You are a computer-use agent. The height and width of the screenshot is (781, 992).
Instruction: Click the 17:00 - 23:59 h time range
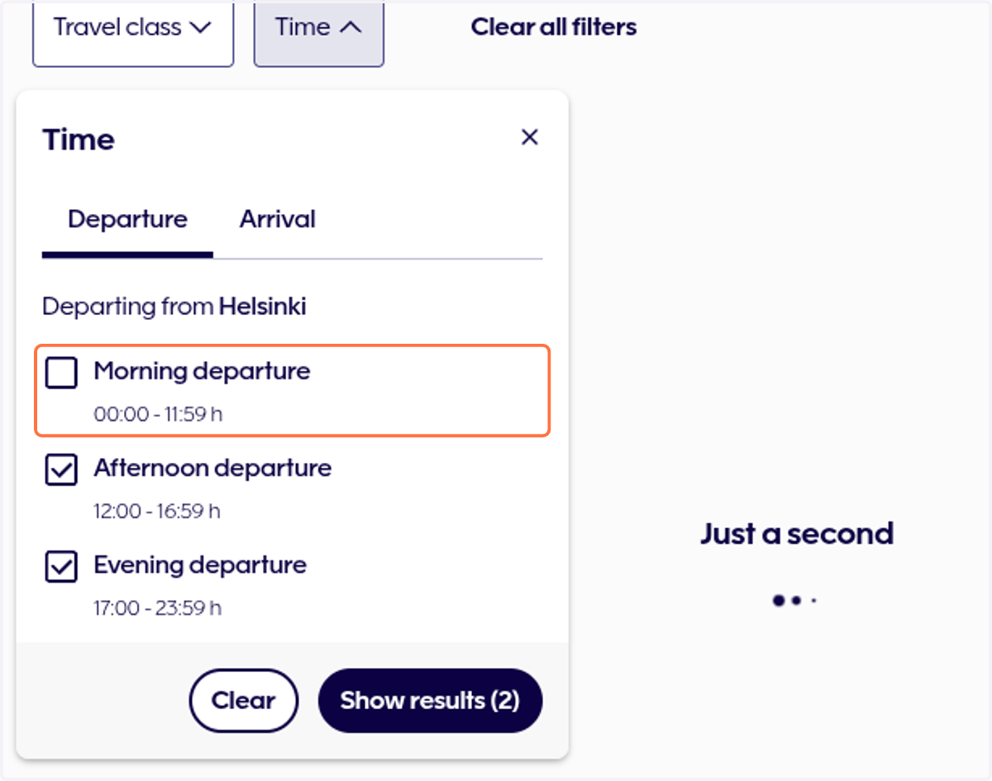click(x=158, y=609)
